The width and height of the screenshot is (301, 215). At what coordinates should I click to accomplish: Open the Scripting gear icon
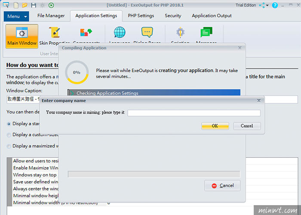point(180,32)
